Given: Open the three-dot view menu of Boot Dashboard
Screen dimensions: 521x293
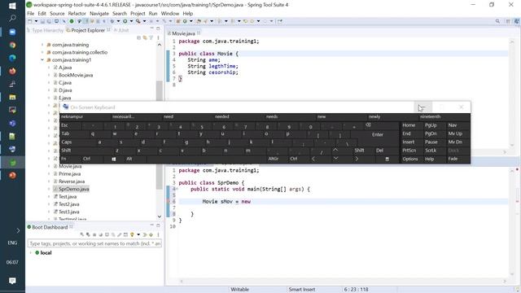Looking at the screenshot, I should (x=158, y=235).
